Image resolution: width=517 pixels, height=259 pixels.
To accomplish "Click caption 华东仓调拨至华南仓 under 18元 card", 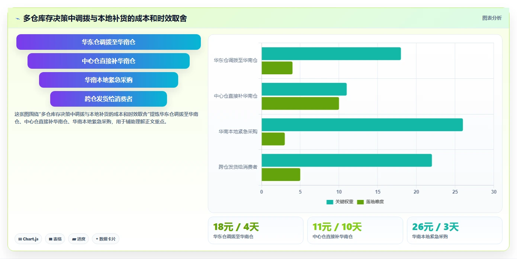I will pos(233,237).
